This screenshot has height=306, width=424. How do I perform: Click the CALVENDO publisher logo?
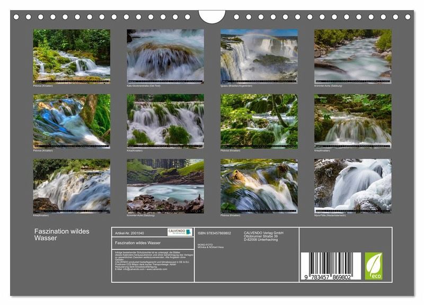tap(180, 232)
